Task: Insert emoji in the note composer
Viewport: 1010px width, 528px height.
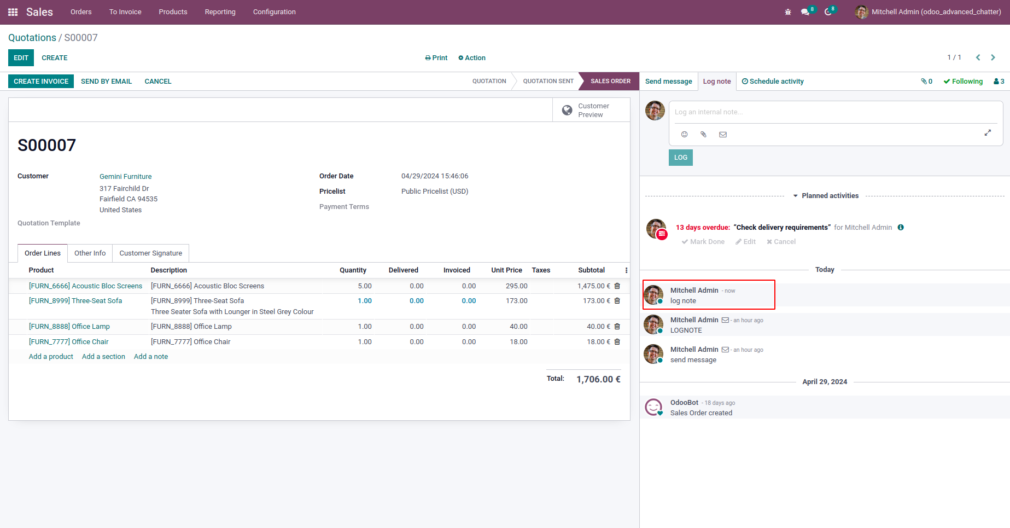Action: 684,134
